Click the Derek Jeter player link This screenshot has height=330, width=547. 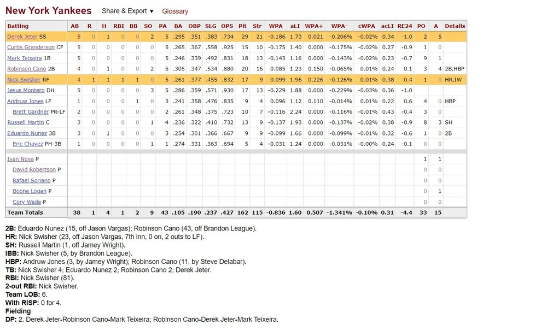tap(22, 37)
